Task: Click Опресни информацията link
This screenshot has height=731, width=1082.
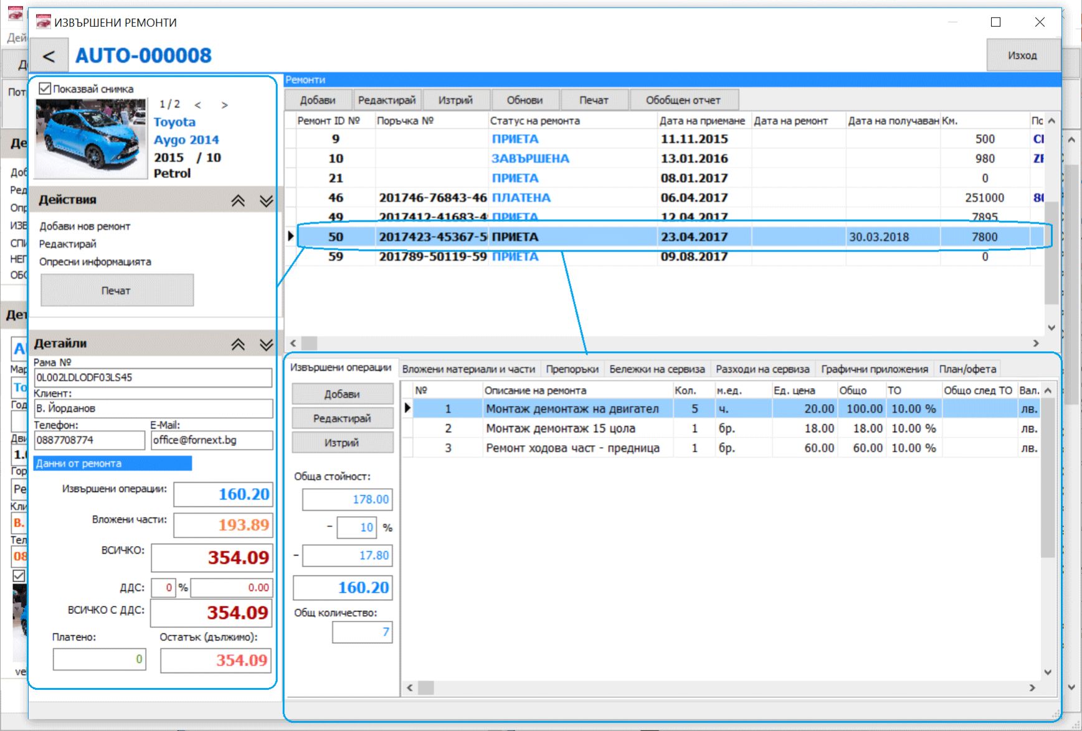Action: click(95, 262)
